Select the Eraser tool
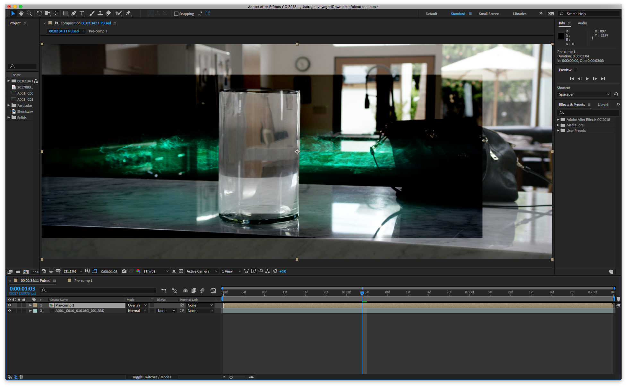The width and height of the screenshot is (627, 387). [x=108, y=13]
